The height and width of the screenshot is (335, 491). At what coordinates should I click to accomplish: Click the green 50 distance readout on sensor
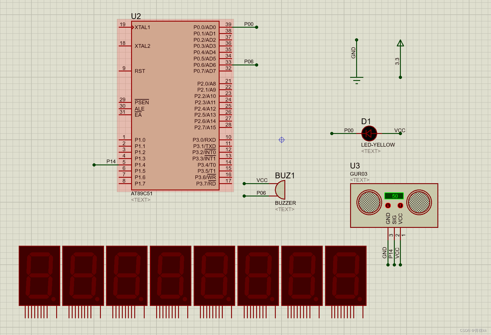[394, 196]
